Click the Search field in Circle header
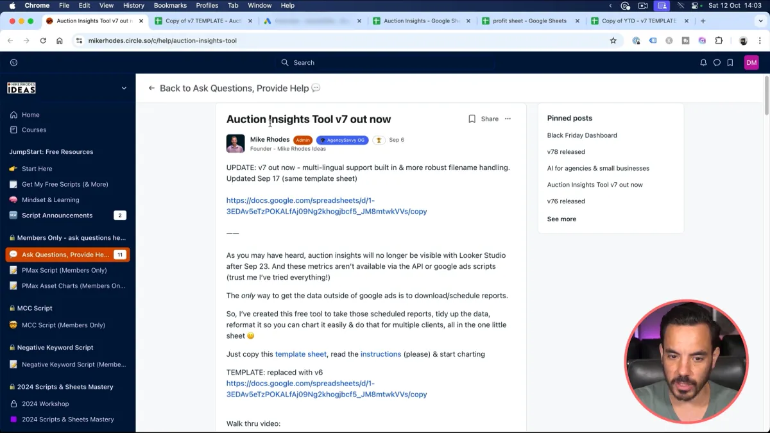 [385, 62]
